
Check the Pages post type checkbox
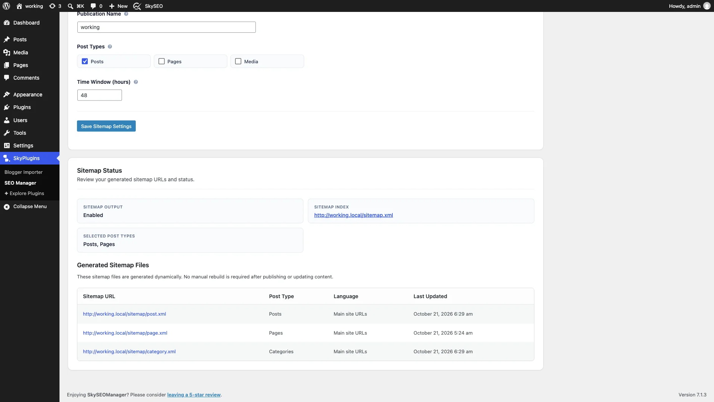[161, 61]
